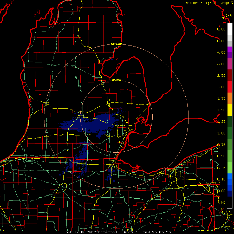Click the 4.00 legend value
Screen dimensions: 234x234
click(221, 52)
